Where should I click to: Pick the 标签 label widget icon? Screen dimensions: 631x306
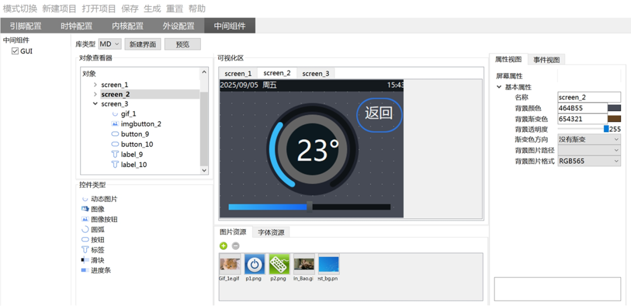click(x=85, y=250)
